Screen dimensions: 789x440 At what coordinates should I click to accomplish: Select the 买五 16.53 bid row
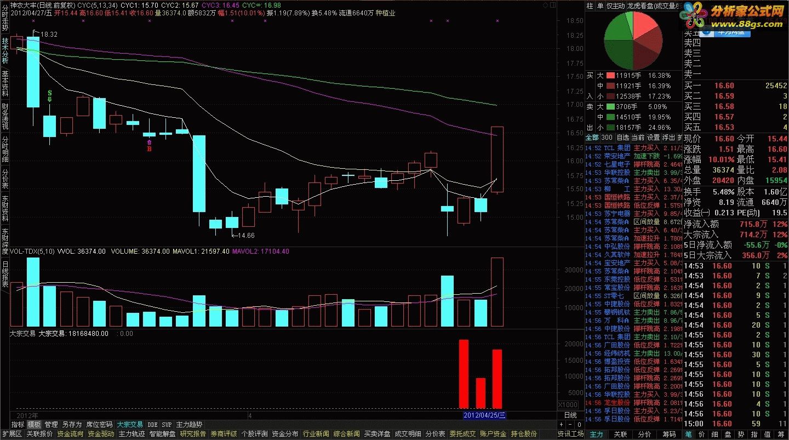[x=736, y=128]
